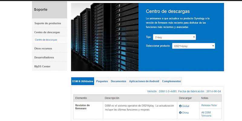Click the China download link
Screen dimensions: 242x121
185,113
